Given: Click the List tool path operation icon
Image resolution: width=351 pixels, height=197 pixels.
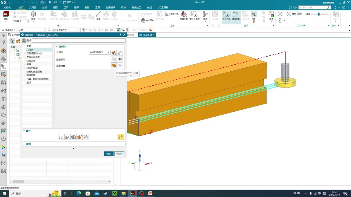Looking at the screenshot, I should coord(86,137).
